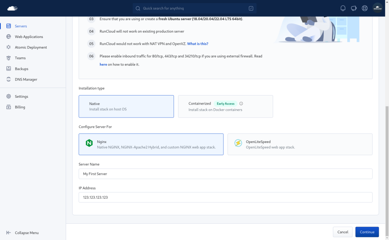389x240 pixels.
Task: Click the Containerized info icon
Action: click(241, 103)
